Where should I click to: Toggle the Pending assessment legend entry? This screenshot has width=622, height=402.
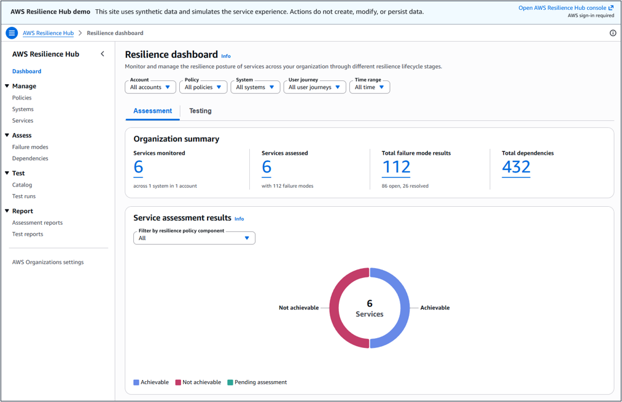pyautogui.click(x=257, y=382)
